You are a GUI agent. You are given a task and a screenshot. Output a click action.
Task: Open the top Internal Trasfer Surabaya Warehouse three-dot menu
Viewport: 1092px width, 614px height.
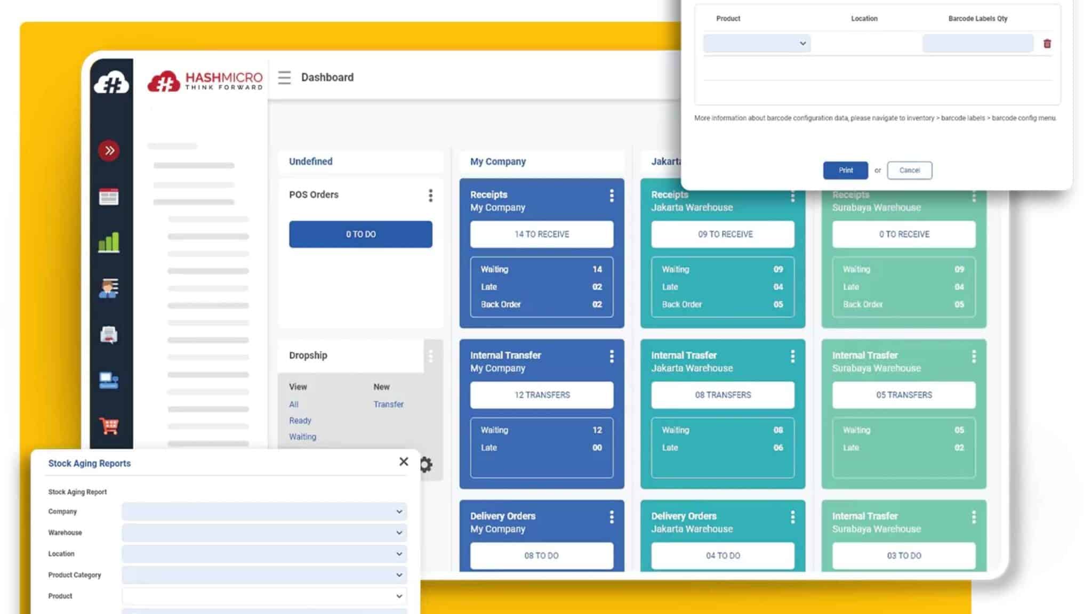(x=974, y=356)
